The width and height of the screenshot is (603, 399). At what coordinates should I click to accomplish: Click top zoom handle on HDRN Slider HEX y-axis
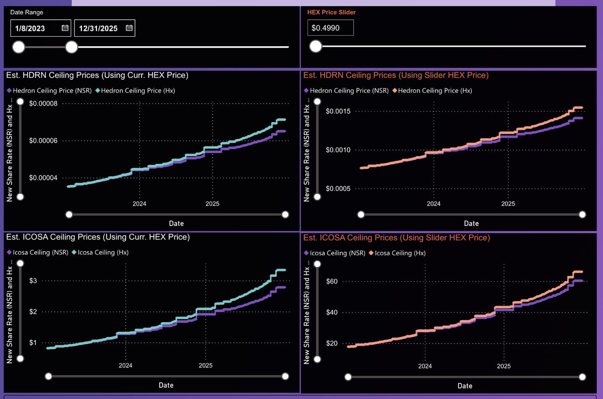tap(317, 102)
